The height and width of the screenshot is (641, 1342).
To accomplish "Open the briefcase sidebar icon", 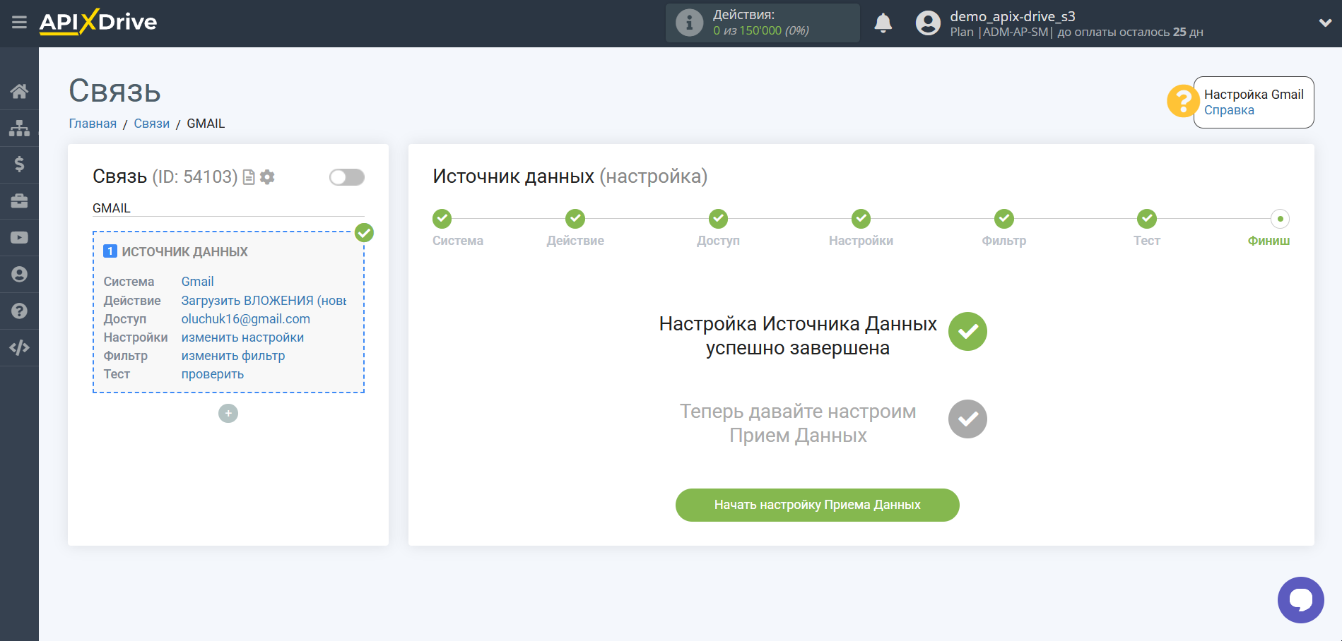I will click(19, 201).
